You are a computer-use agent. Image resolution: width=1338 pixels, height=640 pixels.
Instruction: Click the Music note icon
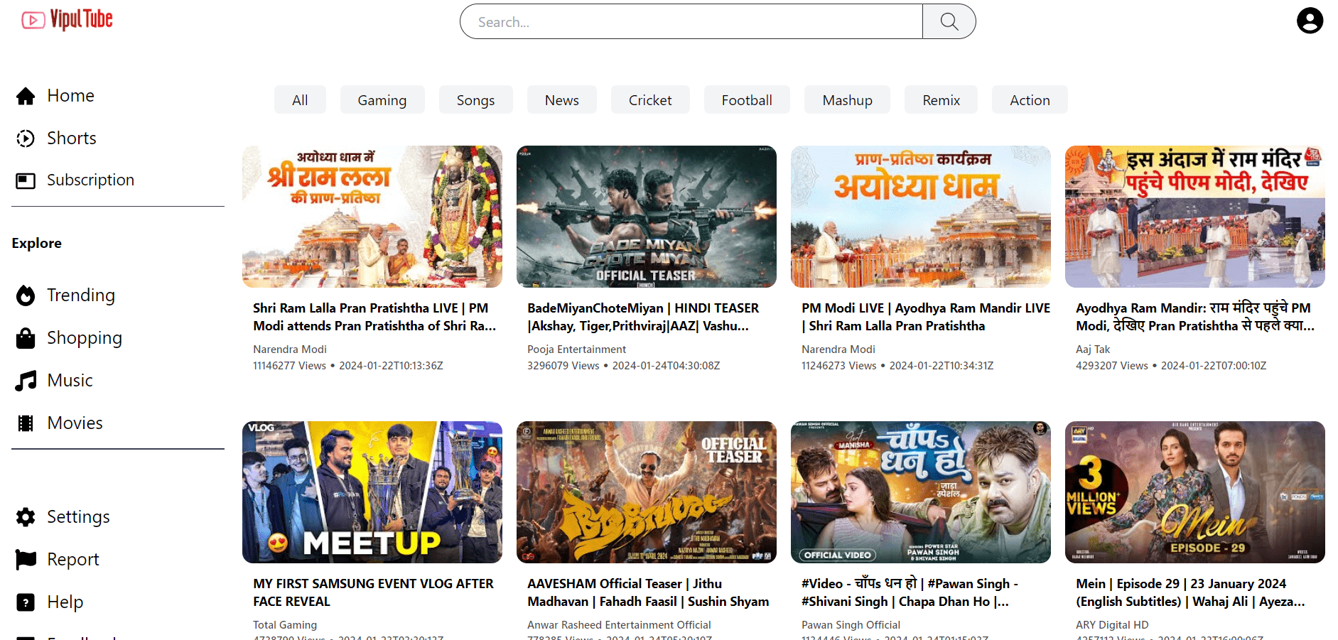tap(26, 381)
